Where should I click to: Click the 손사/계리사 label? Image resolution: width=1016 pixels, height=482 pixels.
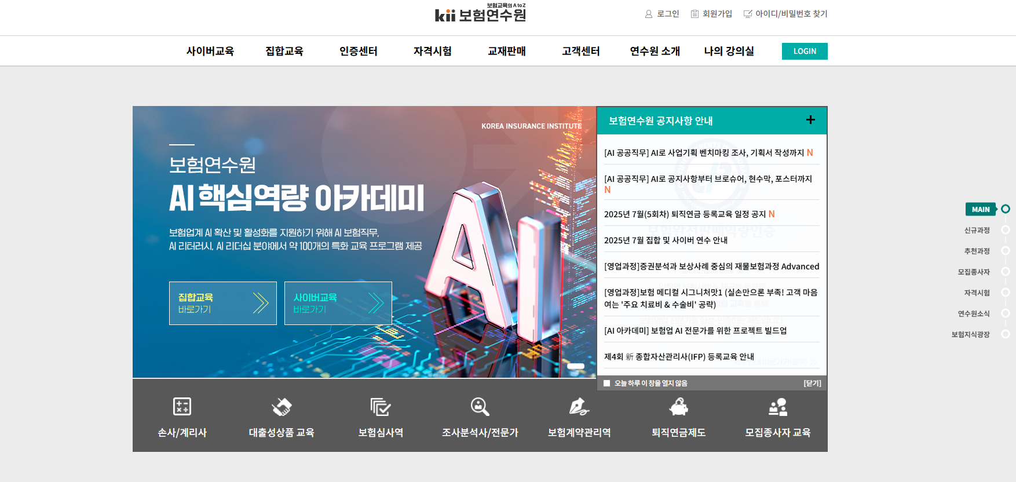(182, 433)
